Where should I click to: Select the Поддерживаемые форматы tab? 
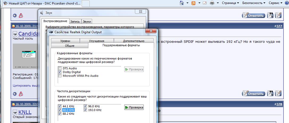[121, 45]
